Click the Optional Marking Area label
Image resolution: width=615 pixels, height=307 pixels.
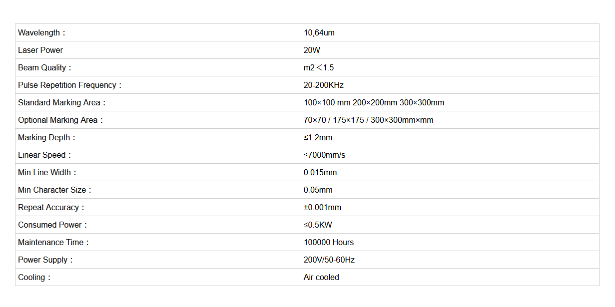coord(61,120)
